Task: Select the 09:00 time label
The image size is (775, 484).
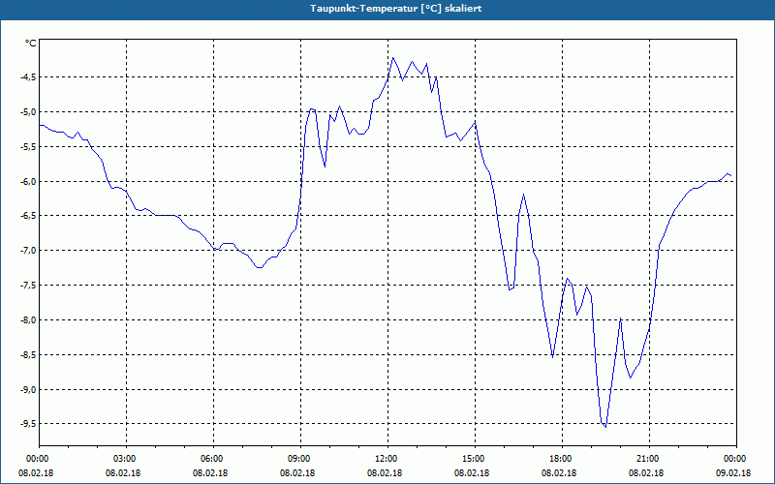Action: coord(297,459)
